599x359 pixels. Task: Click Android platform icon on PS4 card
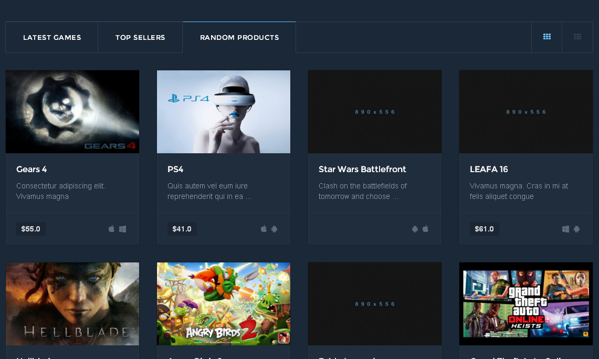point(274,229)
